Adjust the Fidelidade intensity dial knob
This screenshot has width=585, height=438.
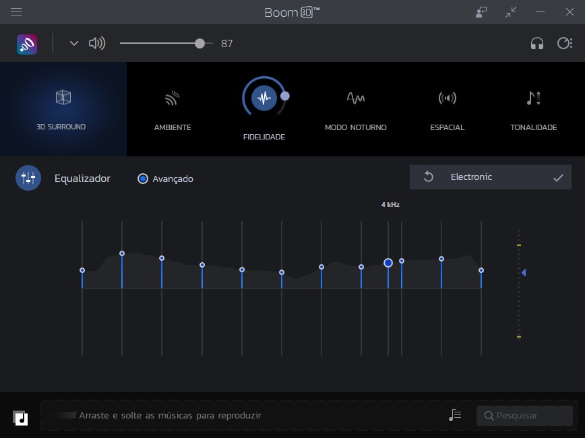click(x=285, y=96)
